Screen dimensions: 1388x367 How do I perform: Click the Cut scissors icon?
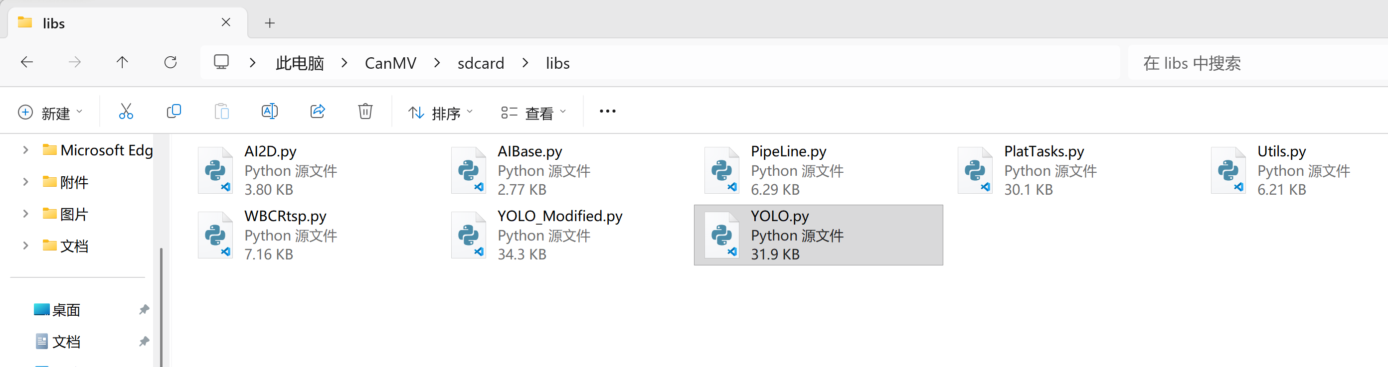[126, 112]
